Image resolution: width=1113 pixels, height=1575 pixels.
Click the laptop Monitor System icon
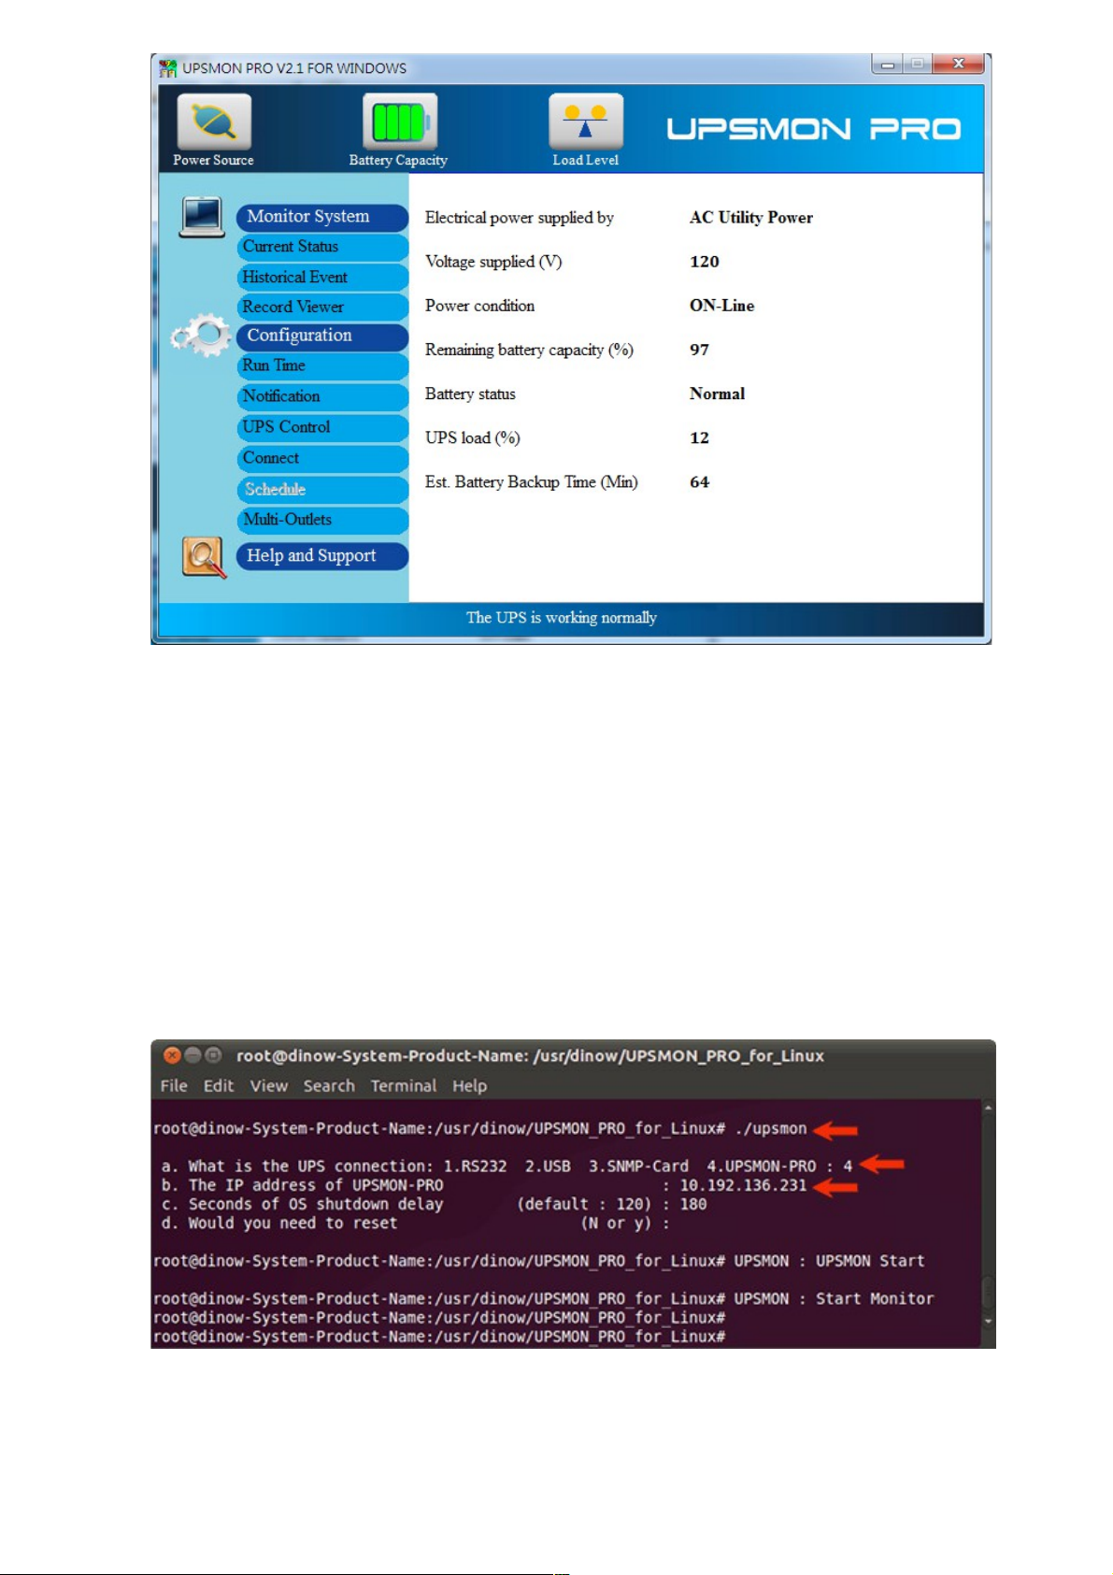coord(202,217)
